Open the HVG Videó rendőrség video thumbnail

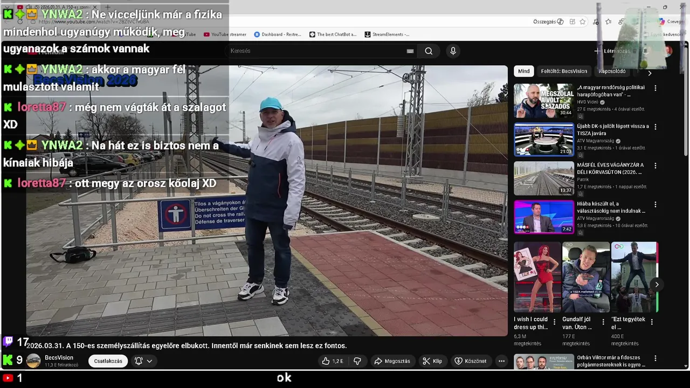coord(543,100)
